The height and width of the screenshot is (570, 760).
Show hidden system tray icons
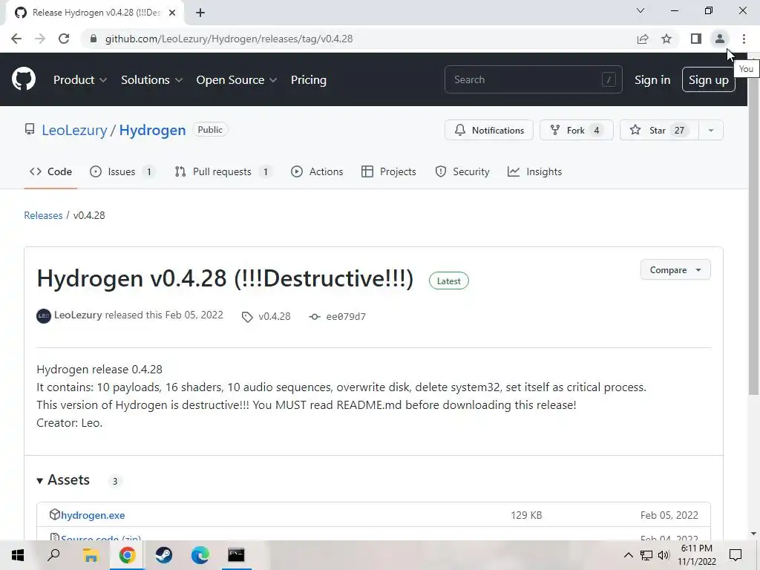(628, 555)
